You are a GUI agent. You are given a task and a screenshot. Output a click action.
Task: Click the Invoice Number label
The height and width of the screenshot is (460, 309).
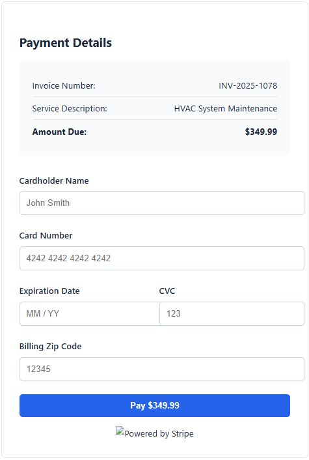click(64, 85)
